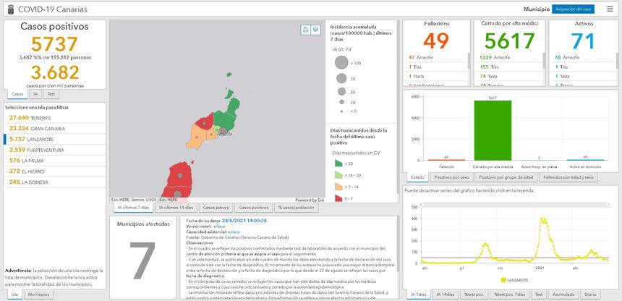Open Positivos por sexo chart tab

(x=452, y=177)
